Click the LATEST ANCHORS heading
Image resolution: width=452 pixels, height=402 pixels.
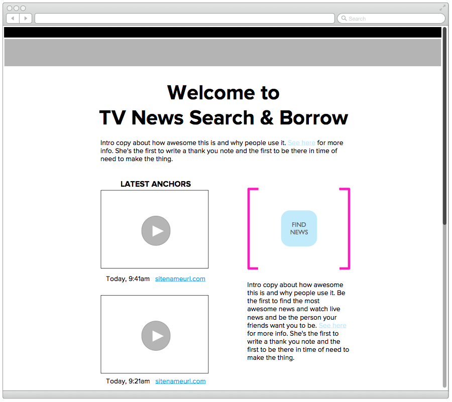click(156, 184)
